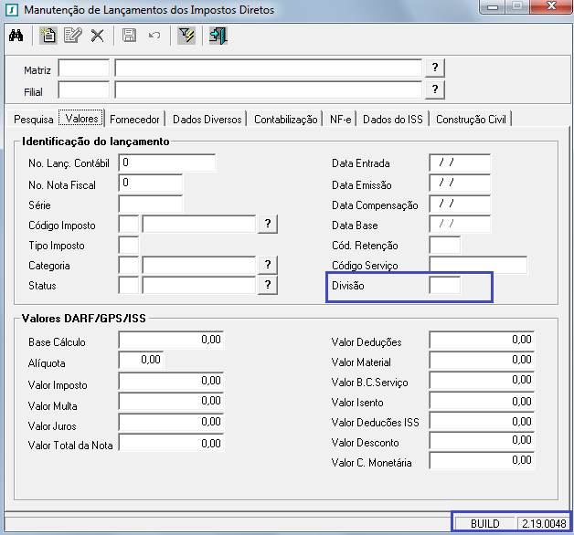Switch to the Pesquisa tab

click(x=34, y=120)
